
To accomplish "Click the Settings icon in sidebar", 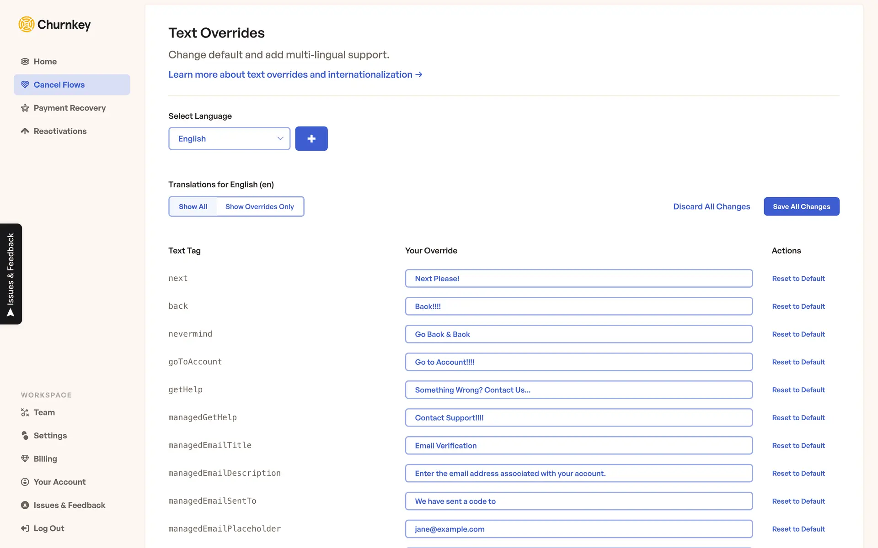I will point(25,436).
